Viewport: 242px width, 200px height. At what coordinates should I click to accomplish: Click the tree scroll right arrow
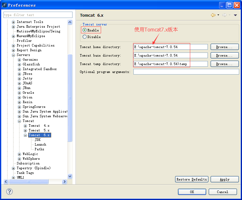tap(65, 181)
